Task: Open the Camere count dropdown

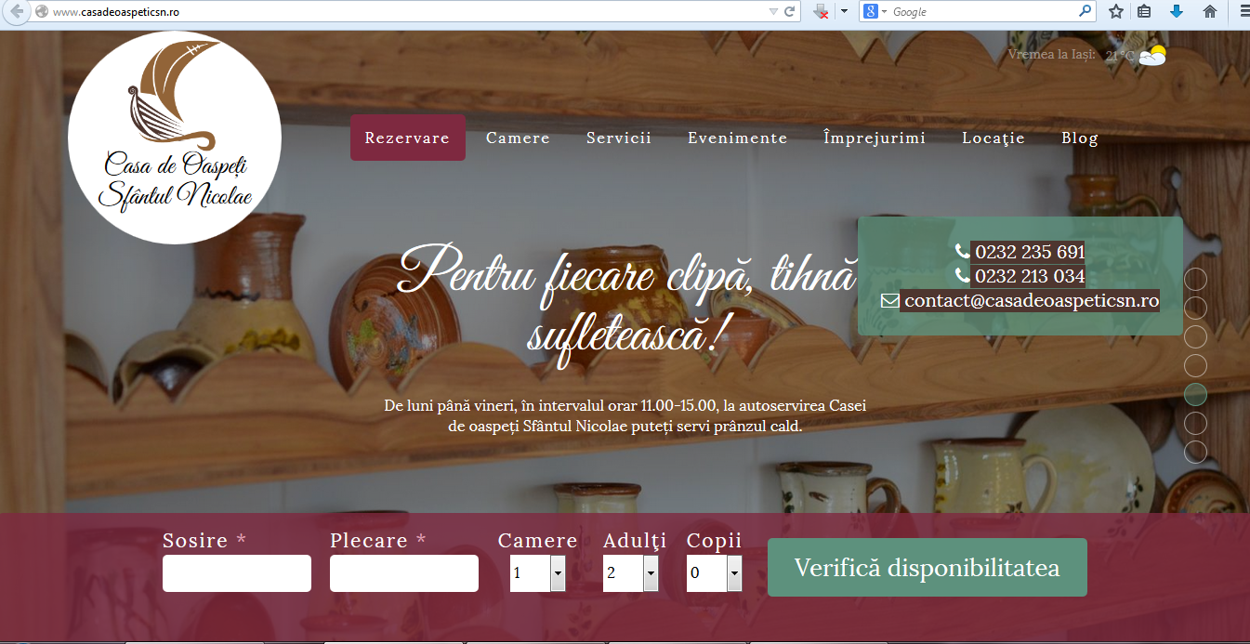Action: pyautogui.click(x=558, y=573)
